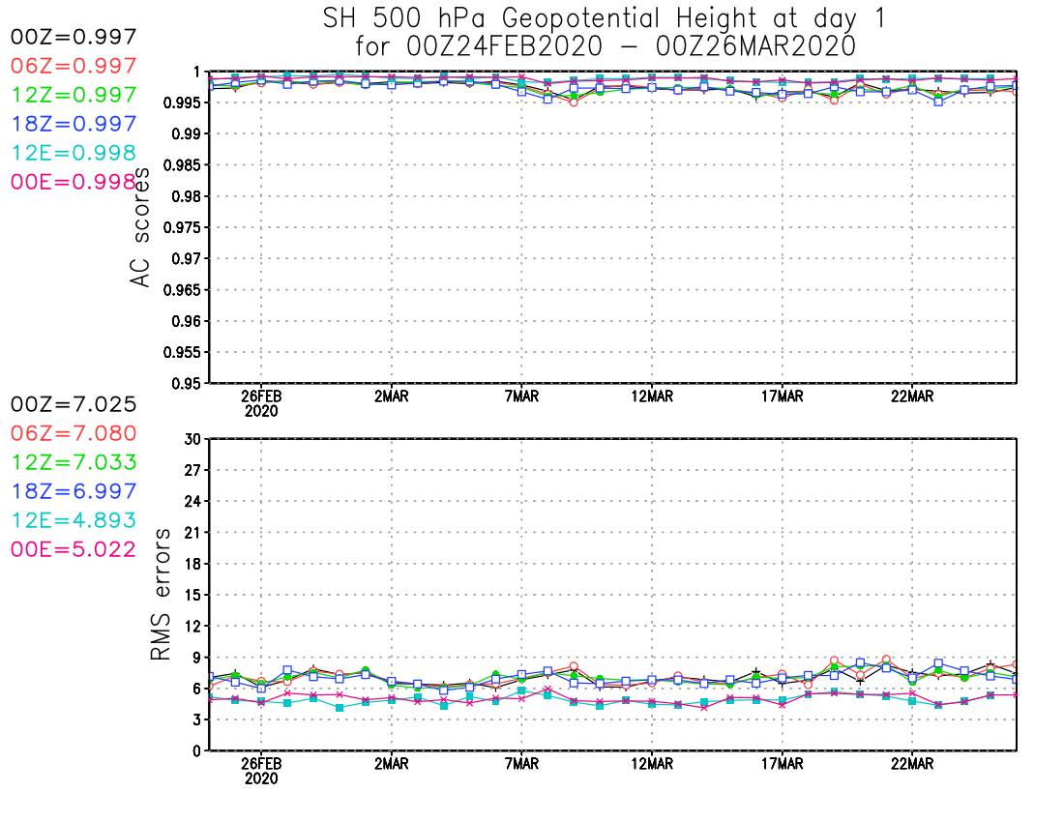The width and height of the screenshot is (1064, 822).
Task: Click the 0.995 tick on AC axis
Action: (183, 103)
